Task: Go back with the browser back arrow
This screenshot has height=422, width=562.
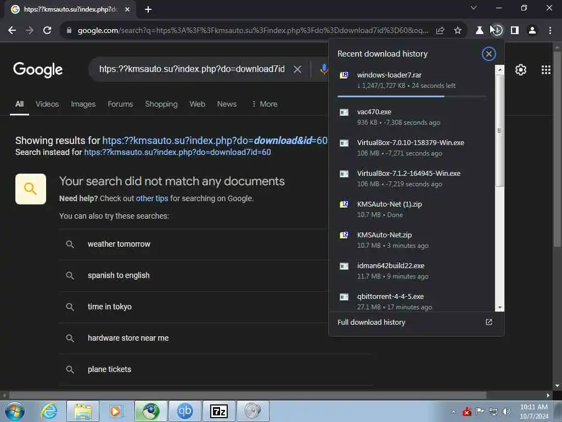Action: (12, 31)
